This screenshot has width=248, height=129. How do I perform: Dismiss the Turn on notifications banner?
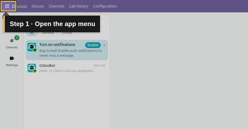pos(104,45)
